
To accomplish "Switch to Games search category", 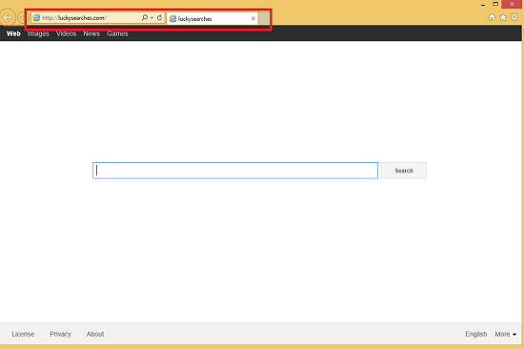I will [x=117, y=33].
